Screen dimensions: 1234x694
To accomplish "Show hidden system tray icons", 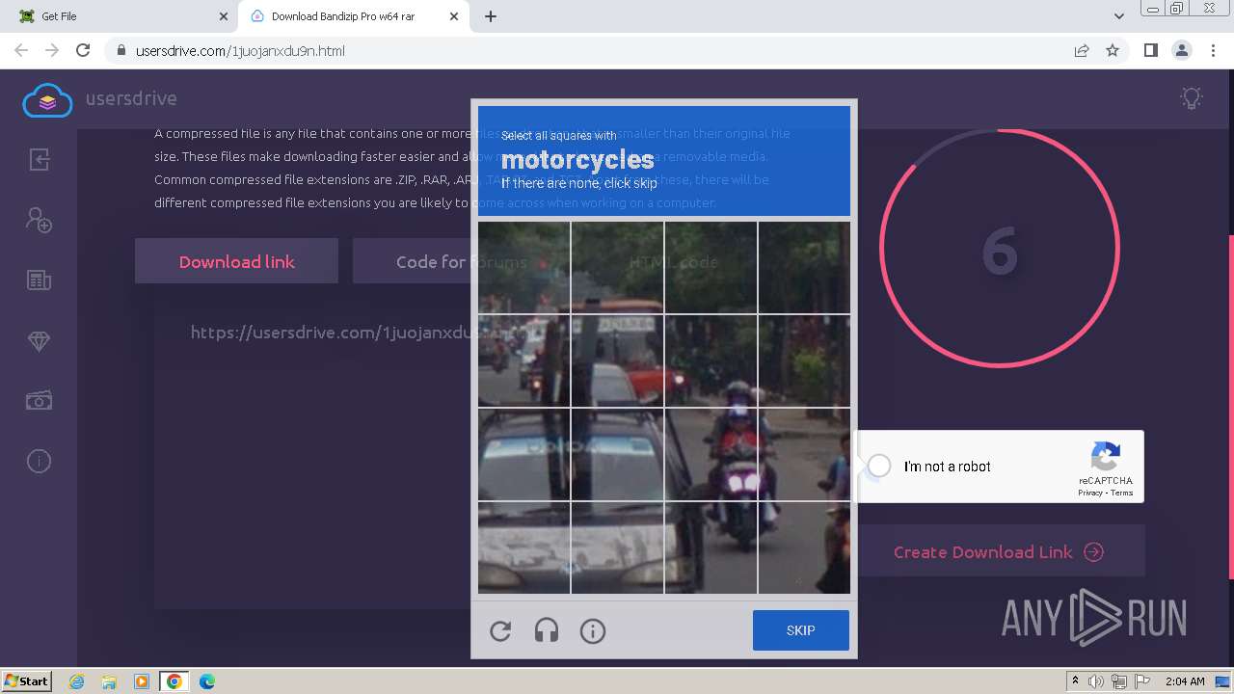I will [x=1075, y=681].
